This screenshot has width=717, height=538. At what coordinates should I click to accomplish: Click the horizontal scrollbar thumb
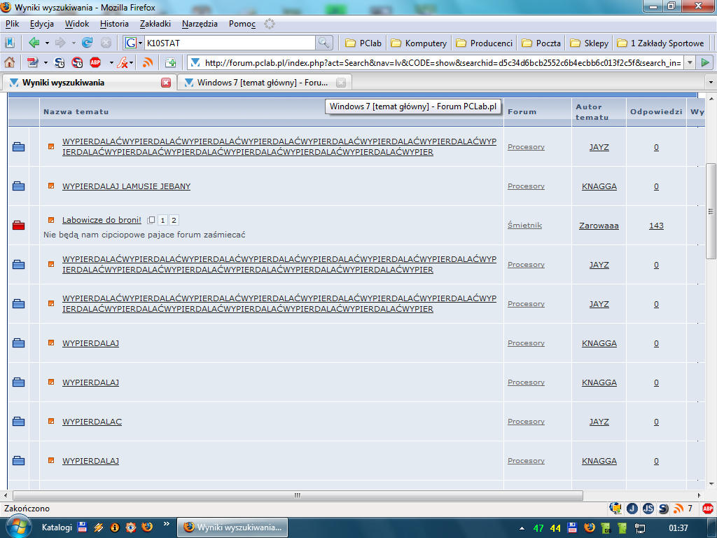coord(297,495)
